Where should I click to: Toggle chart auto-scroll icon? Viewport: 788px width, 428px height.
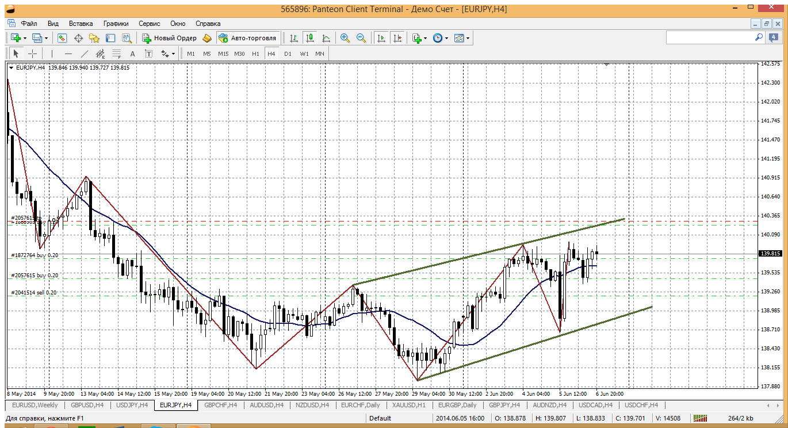(381, 38)
